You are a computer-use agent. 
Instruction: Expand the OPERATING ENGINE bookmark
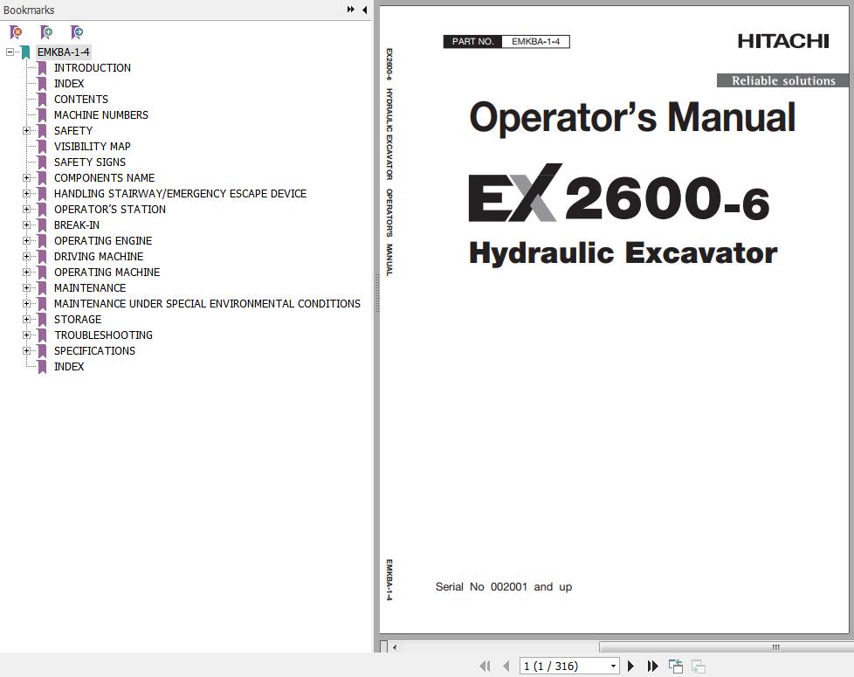[x=26, y=241]
